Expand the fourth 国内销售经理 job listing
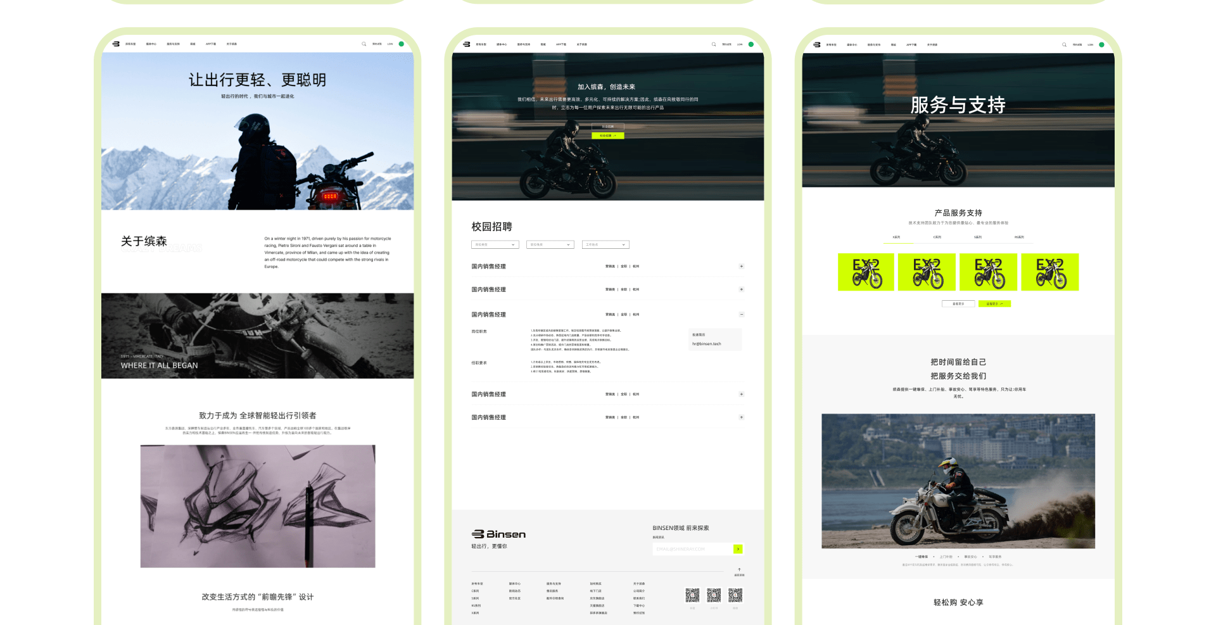The width and height of the screenshot is (1216, 625). [742, 395]
